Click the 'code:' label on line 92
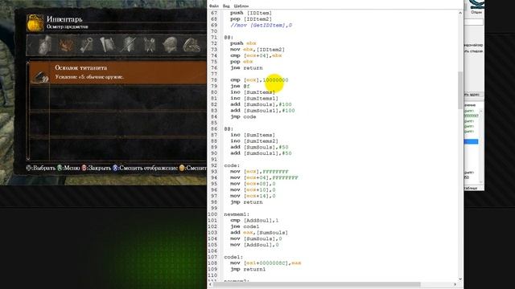The width and height of the screenshot is (515, 289). tap(232, 165)
